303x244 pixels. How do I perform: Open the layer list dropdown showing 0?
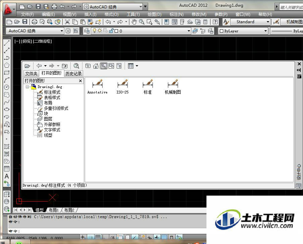coord(189,31)
